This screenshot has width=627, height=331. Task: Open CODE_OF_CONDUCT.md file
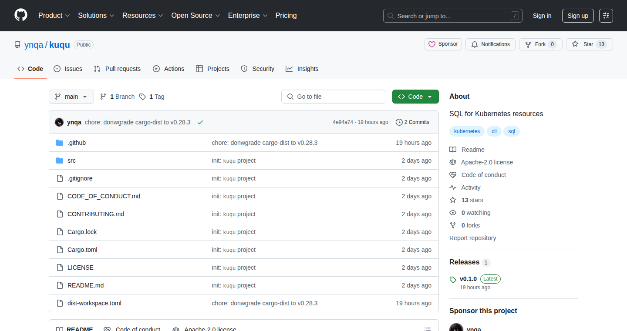pyautogui.click(x=104, y=196)
